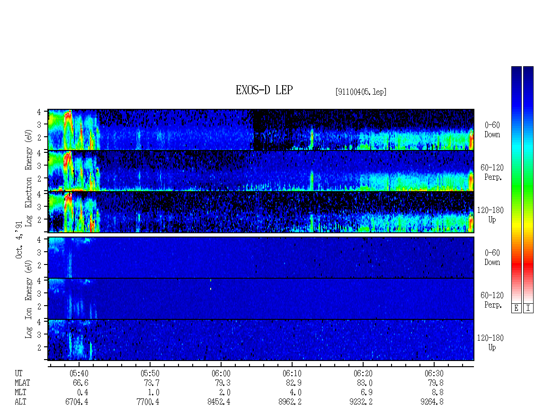The height and width of the screenshot is (414, 535).
Task: Click the MLAT value 79.3
Action: pyautogui.click(x=223, y=383)
